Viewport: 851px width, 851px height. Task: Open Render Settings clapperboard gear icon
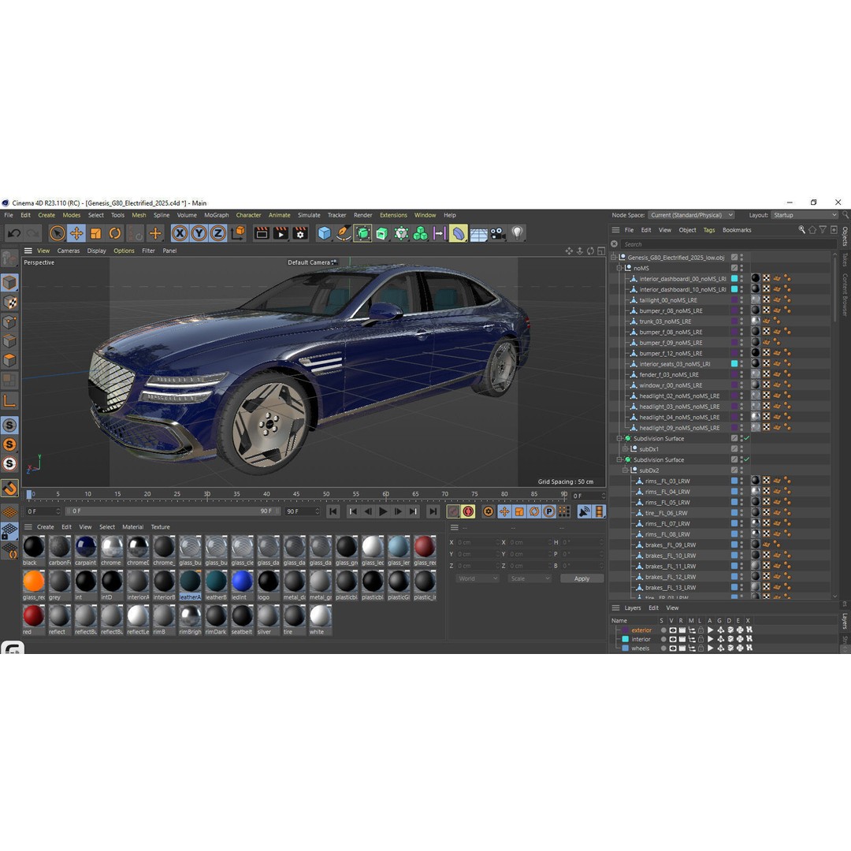(x=300, y=233)
